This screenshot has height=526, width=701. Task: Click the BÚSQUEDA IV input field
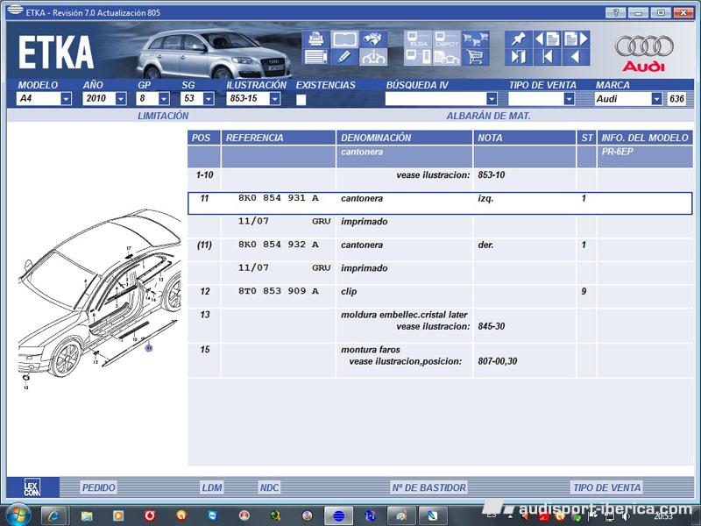435,99
